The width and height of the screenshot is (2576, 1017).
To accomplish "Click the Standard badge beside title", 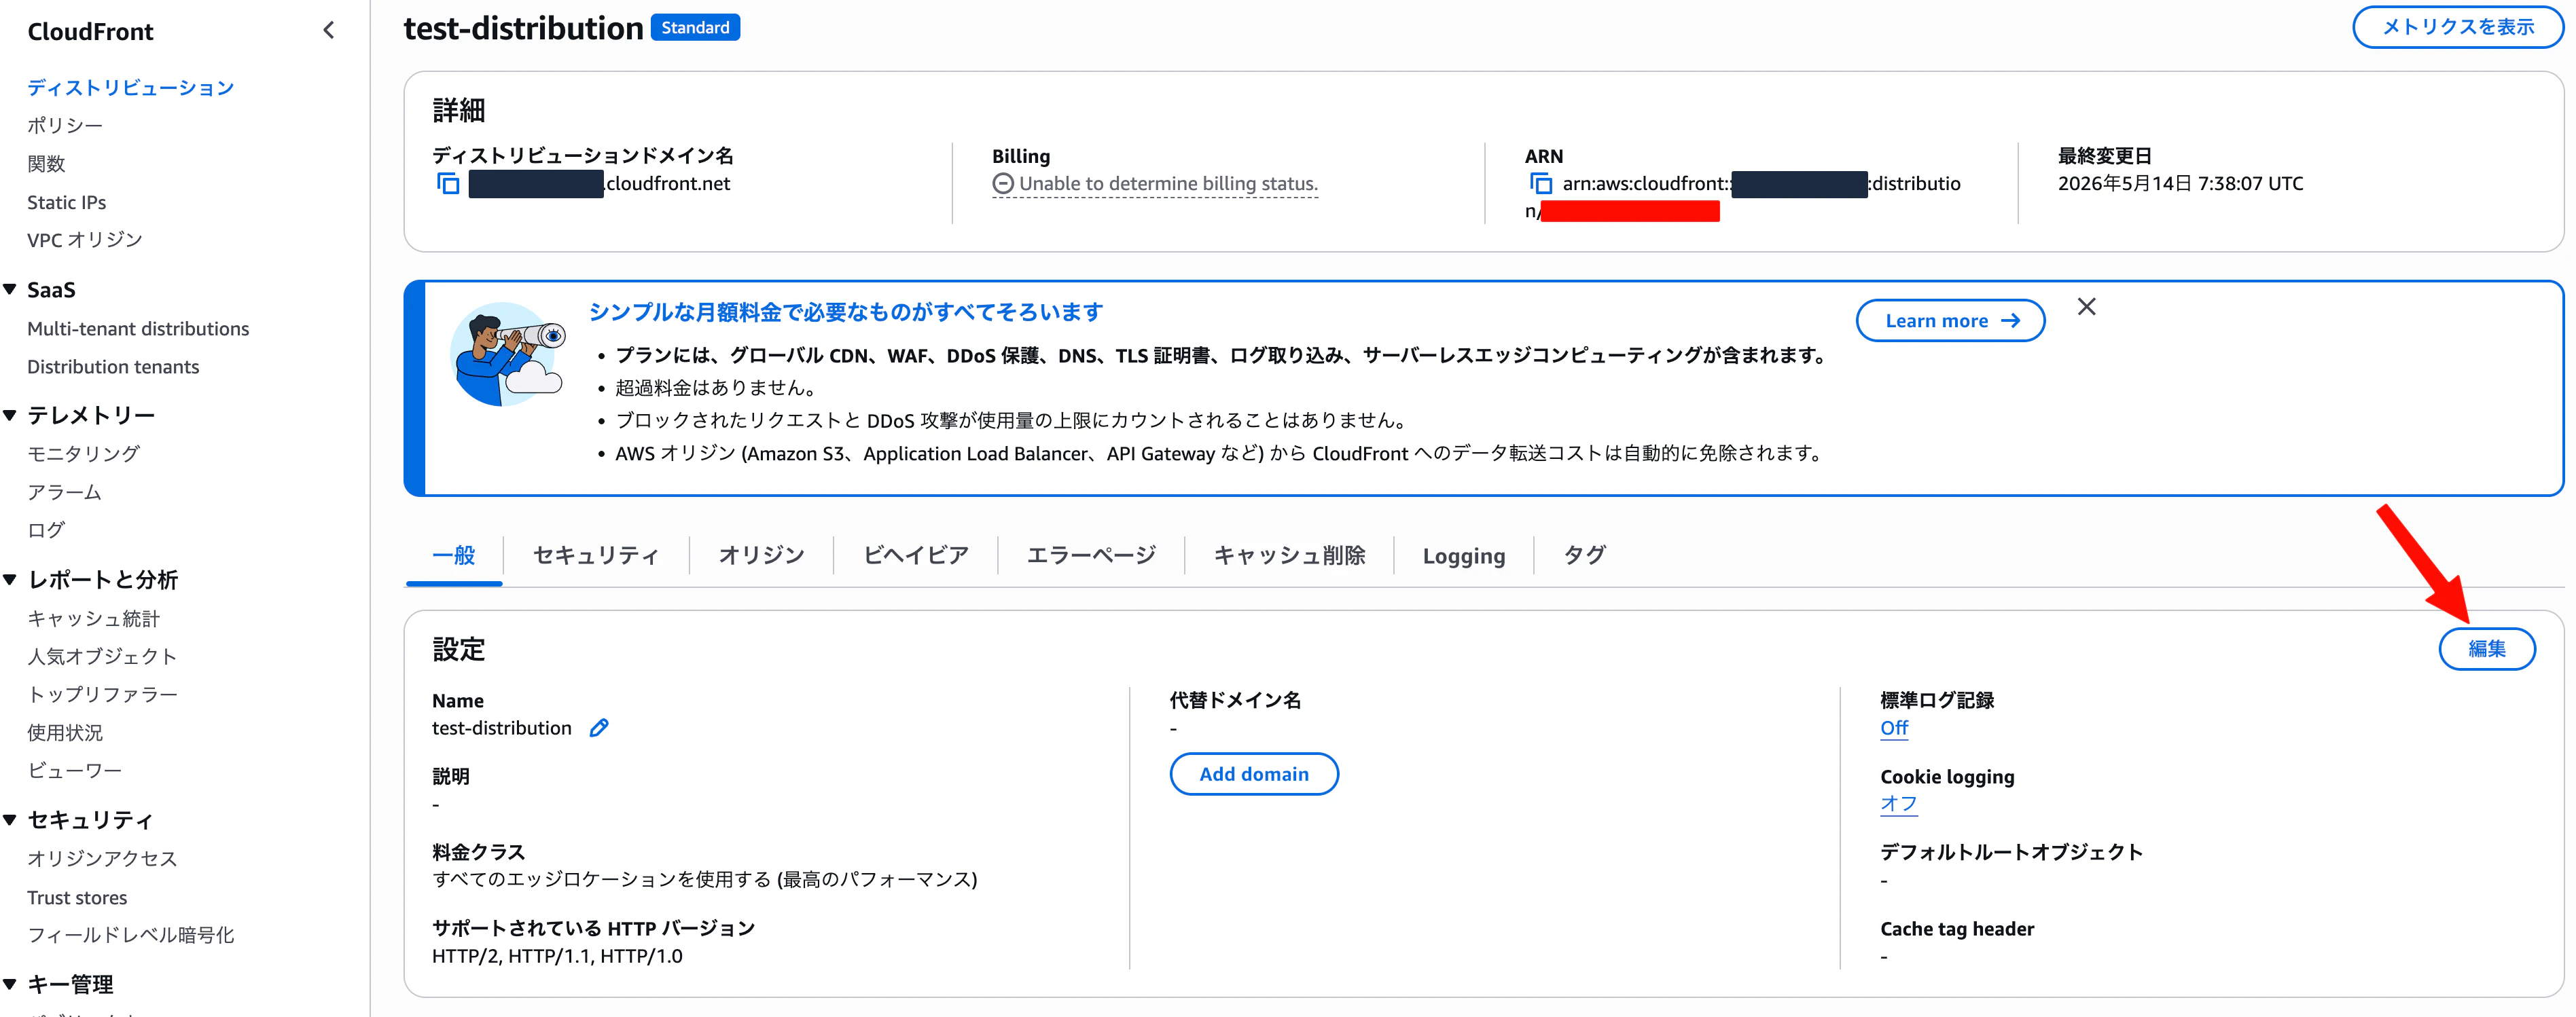I will coord(695,28).
